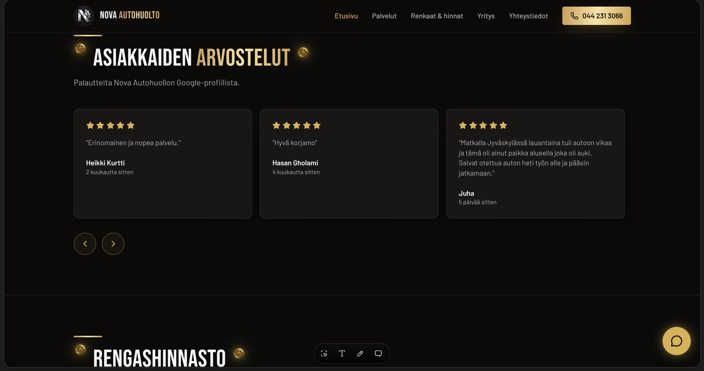Click star rating on Juha review
Image resolution: width=704 pixels, height=371 pixels.
coord(483,125)
